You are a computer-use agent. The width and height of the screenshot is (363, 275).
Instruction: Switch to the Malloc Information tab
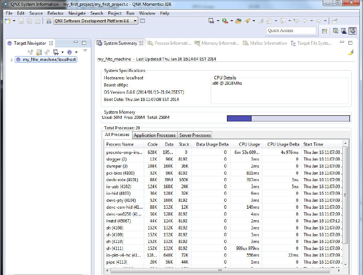265,43
